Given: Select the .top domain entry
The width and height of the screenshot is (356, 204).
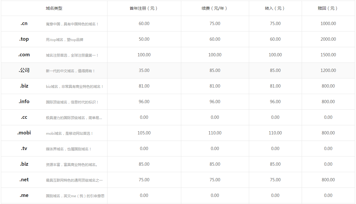Looking at the screenshot, I should tap(24, 39).
